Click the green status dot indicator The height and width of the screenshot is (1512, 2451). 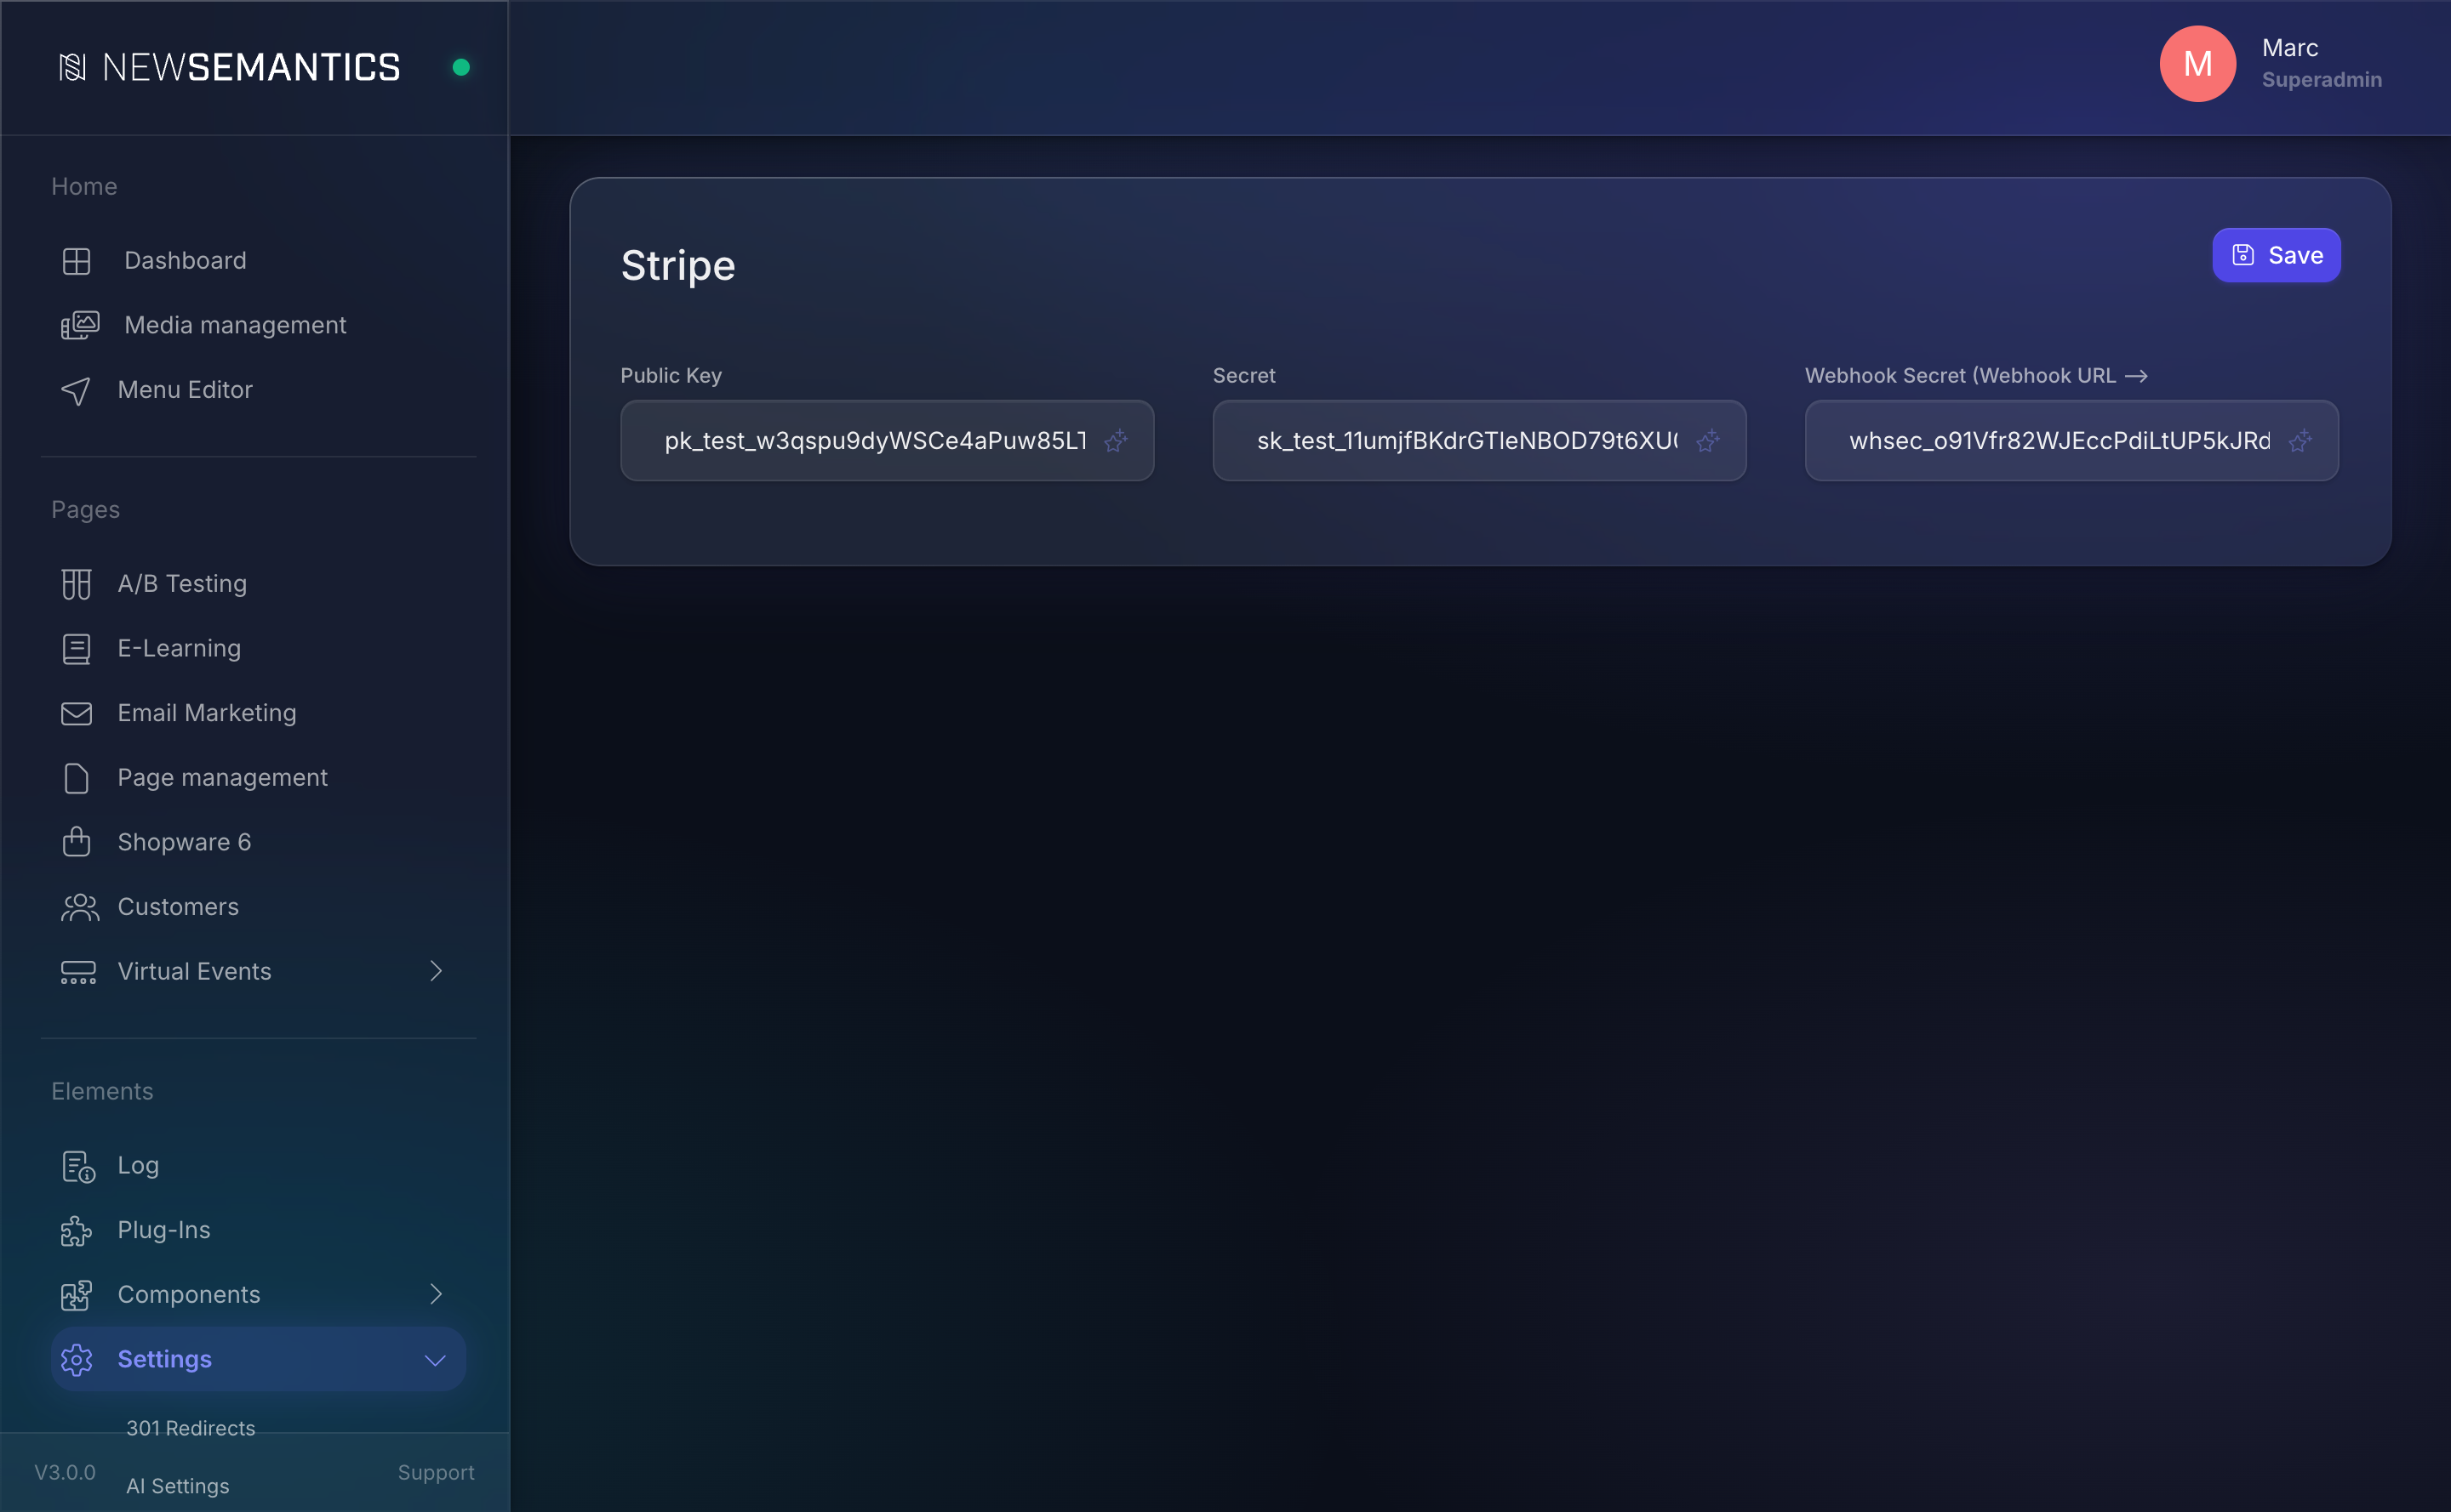(x=461, y=67)
